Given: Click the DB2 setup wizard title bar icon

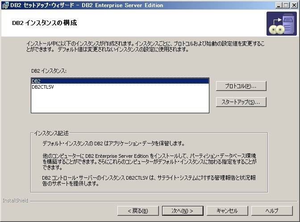Looking at the screenshot, I should [x=5, y=5].
